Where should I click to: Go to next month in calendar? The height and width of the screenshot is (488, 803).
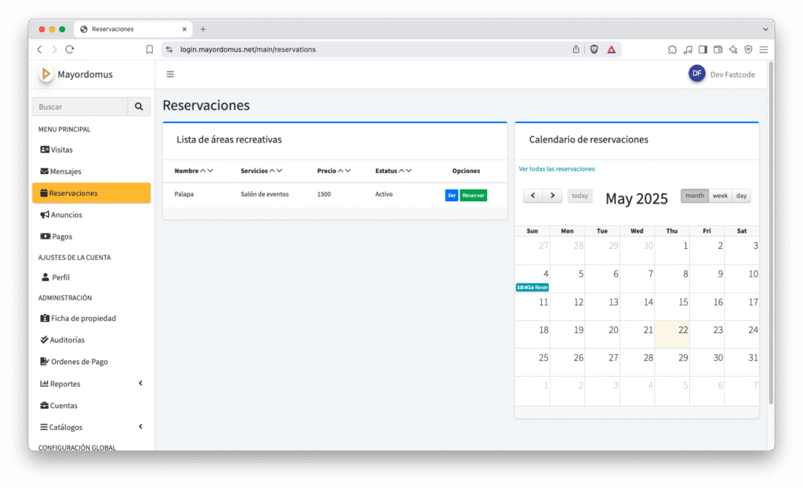coord(553,196)
